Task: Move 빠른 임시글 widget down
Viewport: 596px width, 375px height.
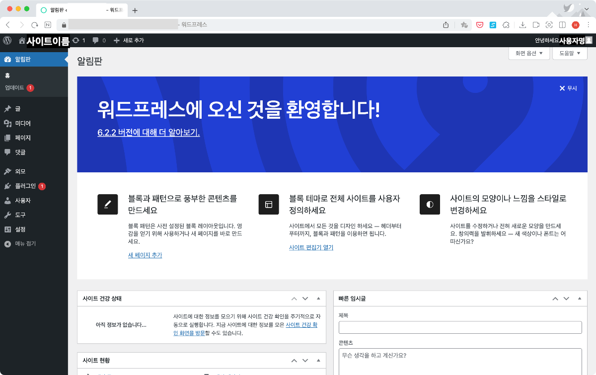Action: pyautogui.click(x=567, y=299)
